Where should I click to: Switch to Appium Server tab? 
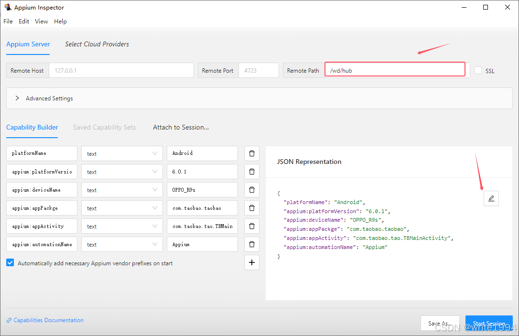28,44
